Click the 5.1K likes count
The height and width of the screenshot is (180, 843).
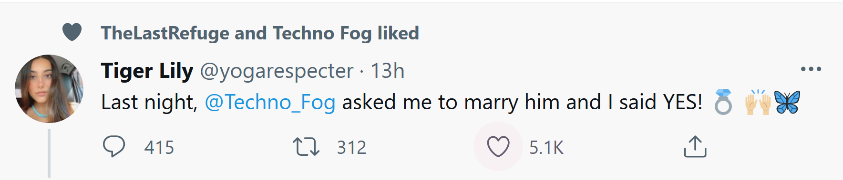coord(546,148)
